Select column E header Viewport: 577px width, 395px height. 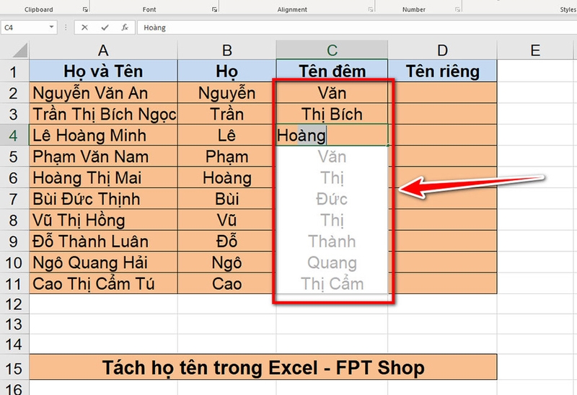[x=535, y=50]
